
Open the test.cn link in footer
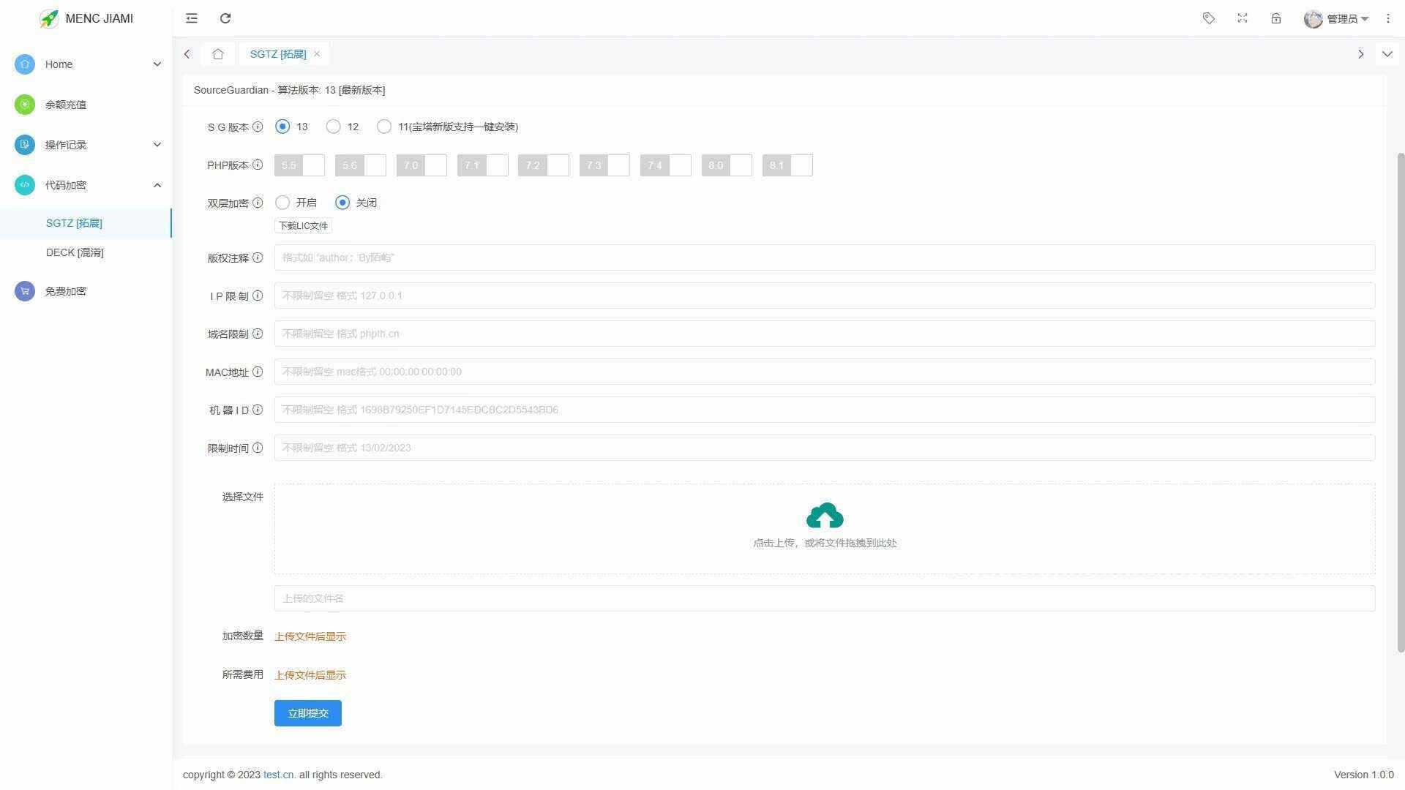coord(278,775)
